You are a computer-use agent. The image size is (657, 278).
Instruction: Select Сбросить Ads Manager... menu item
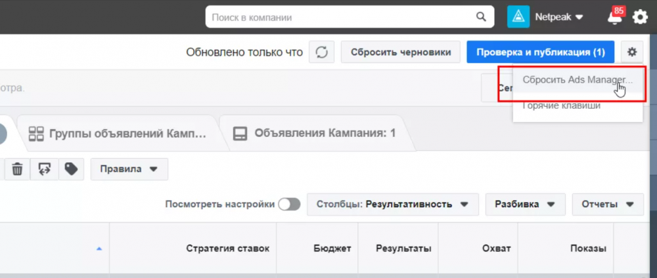(578, 80)
